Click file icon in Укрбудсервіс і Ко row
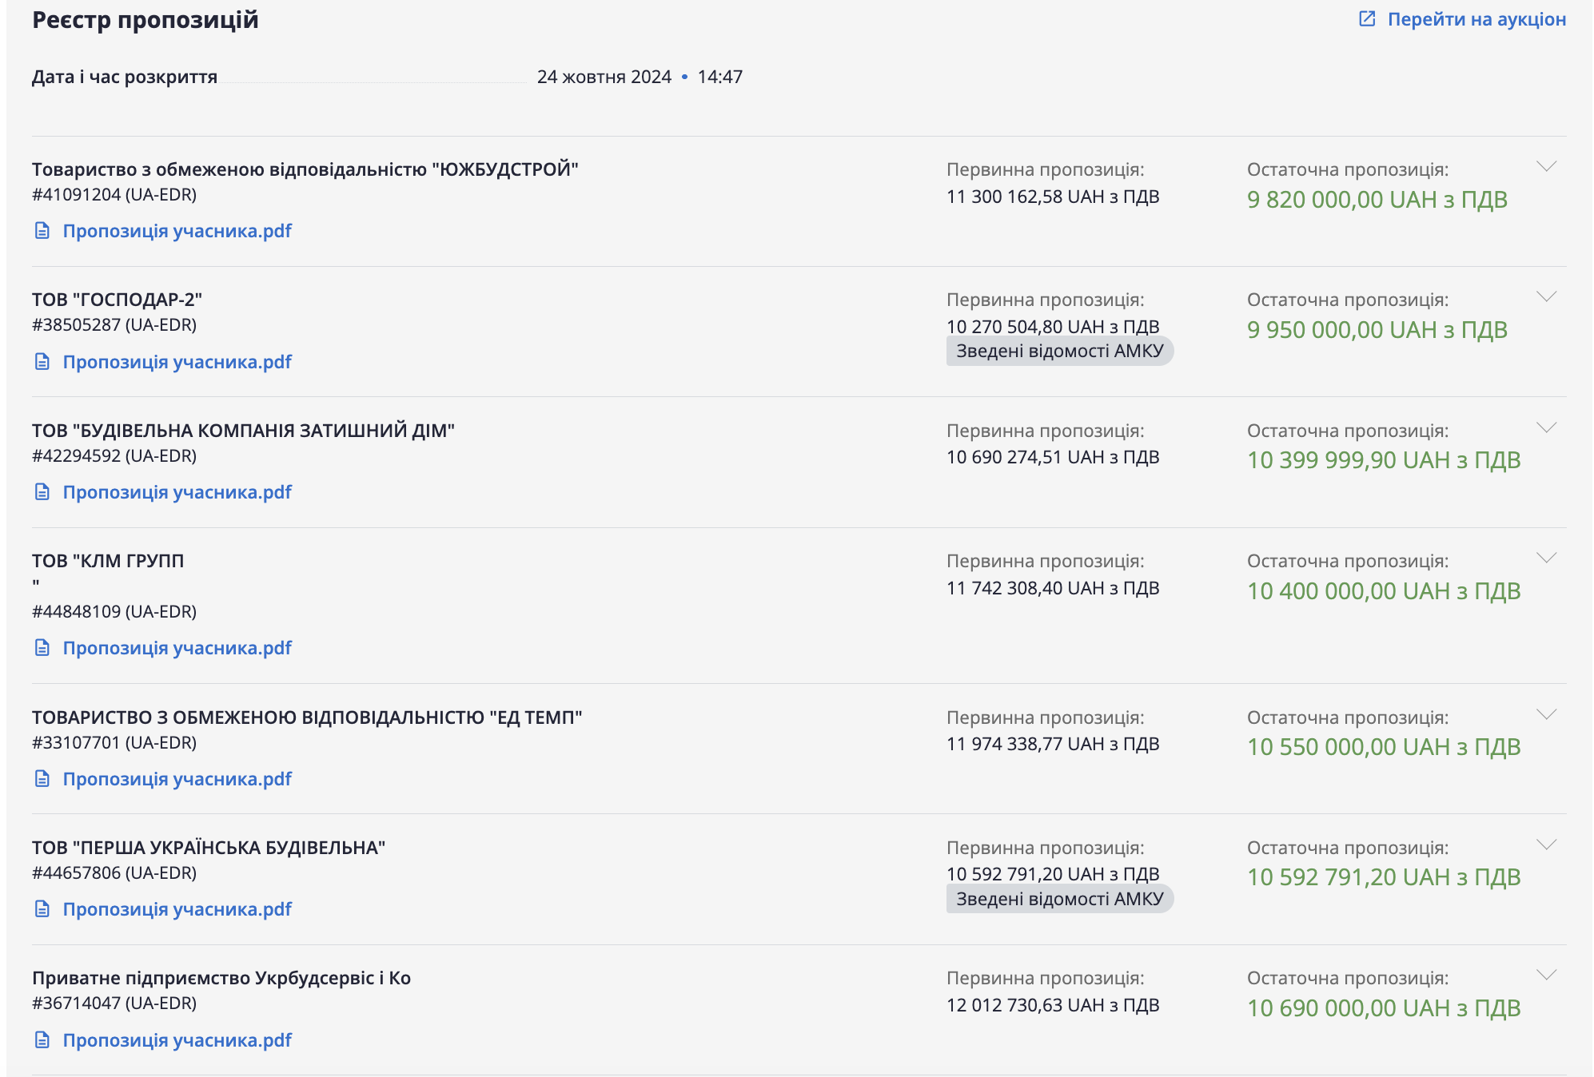 pos(42,1040)
